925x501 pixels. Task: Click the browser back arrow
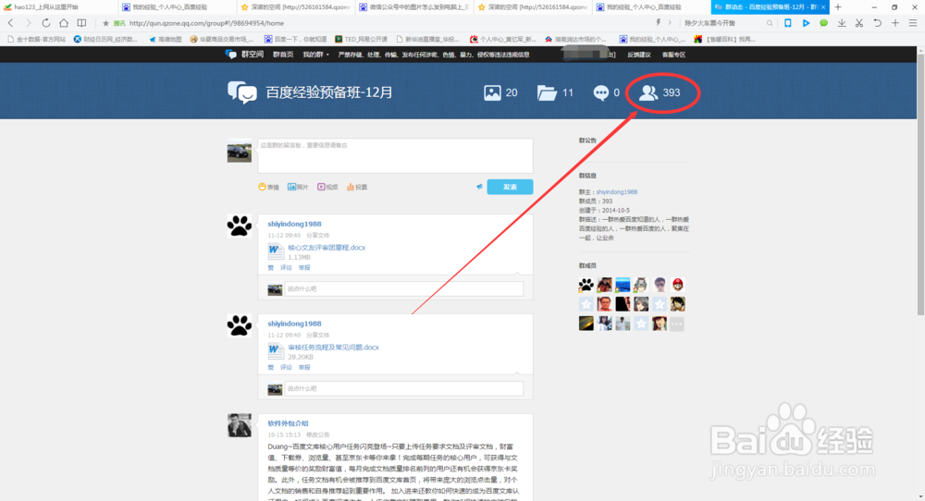pyautogui.click(x=10, y=23)
